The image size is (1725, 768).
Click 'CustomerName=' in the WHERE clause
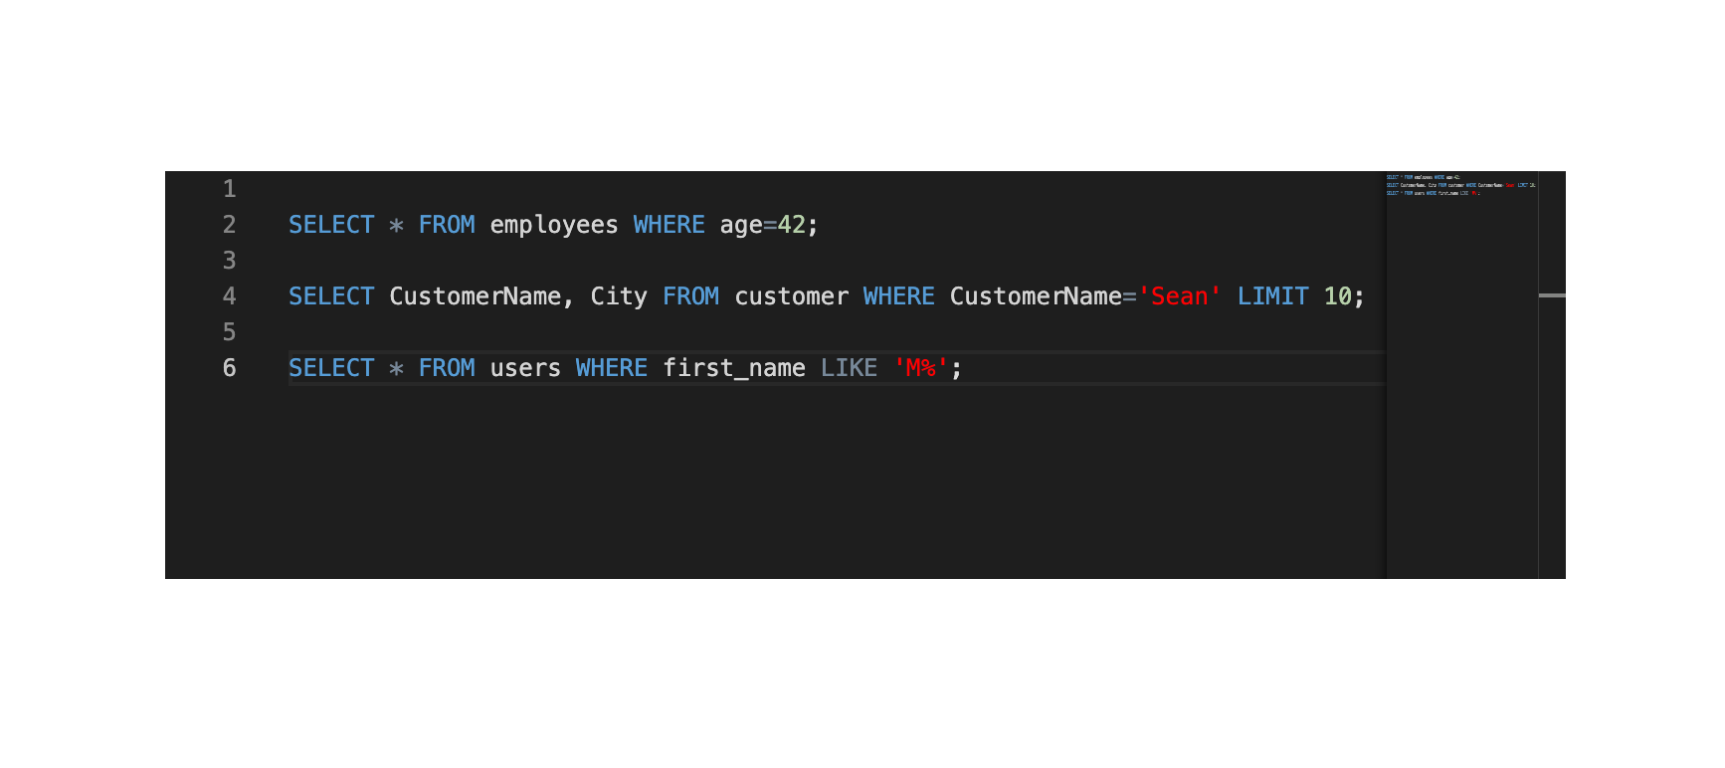coord(1043,296)
